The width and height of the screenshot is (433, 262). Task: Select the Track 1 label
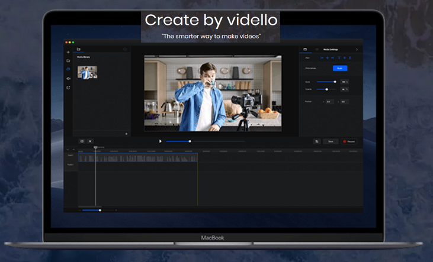[70, 156]
